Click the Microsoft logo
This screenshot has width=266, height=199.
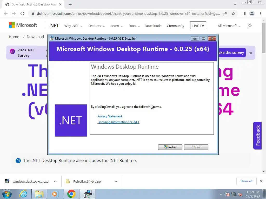tap(23, 25)
